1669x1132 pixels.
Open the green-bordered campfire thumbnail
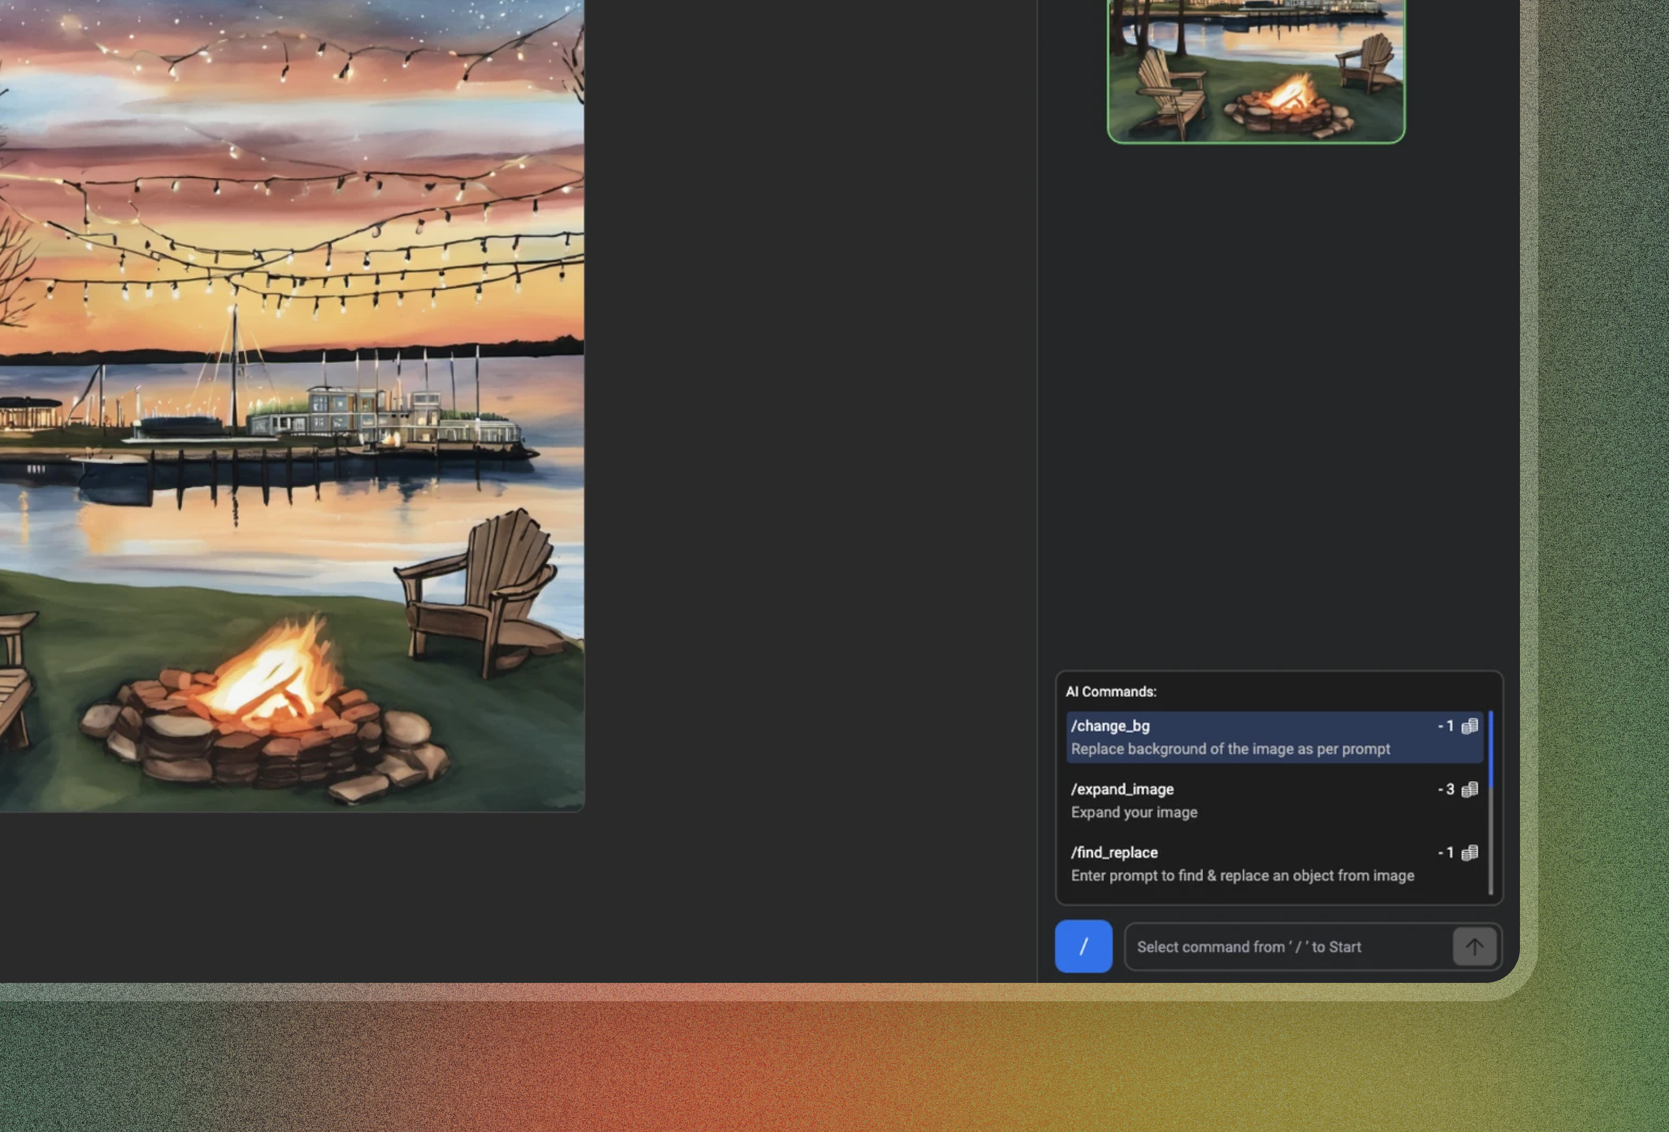click(x=1256, y=71)
